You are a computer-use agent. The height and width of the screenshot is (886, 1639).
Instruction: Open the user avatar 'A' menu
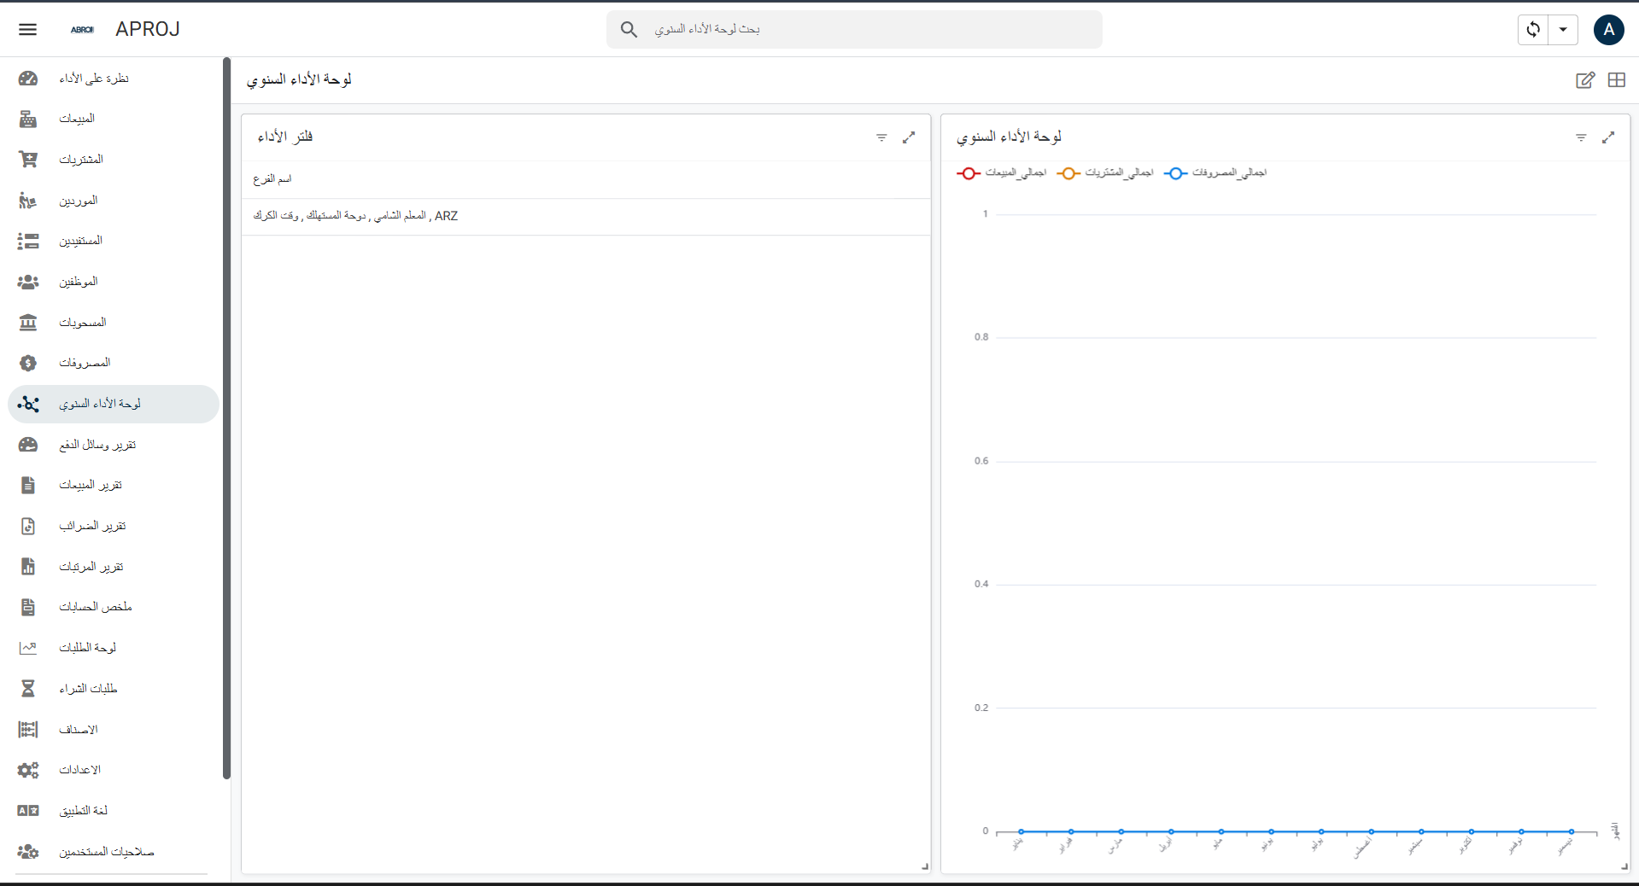1608,29
